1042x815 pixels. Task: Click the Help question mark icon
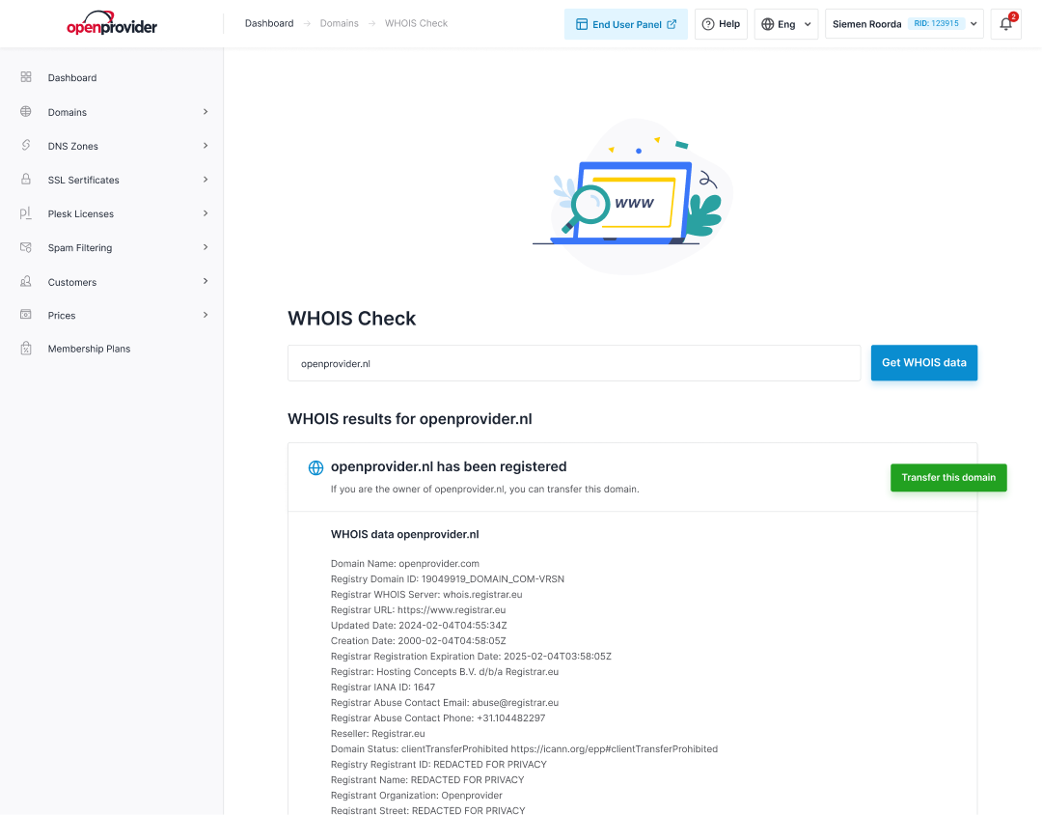pyautogui.click(x=708, y=24)
